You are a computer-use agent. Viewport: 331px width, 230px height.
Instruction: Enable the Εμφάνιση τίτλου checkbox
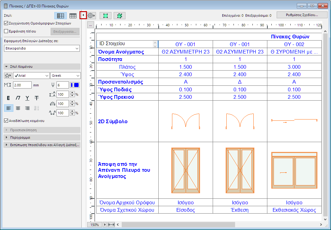[6, 31]
